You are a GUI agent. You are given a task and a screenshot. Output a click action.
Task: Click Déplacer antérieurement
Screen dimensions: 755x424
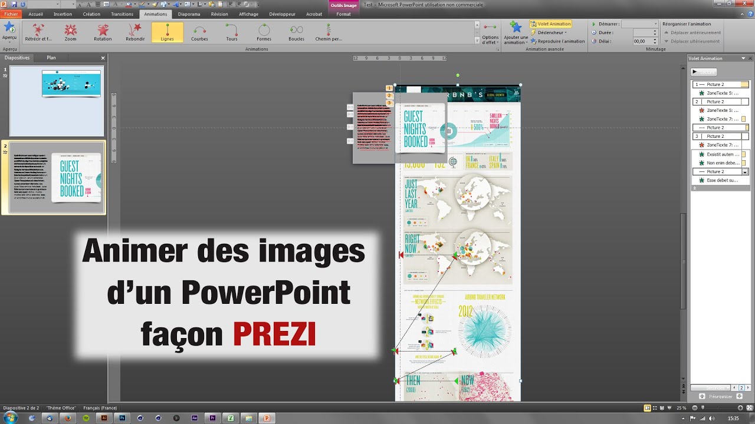[692, 33]
